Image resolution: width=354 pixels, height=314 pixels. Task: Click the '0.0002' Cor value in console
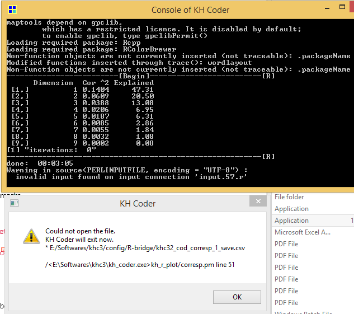96,143
